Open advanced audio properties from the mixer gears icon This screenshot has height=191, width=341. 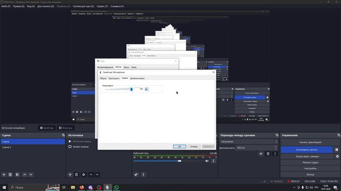tap(136, 175)
